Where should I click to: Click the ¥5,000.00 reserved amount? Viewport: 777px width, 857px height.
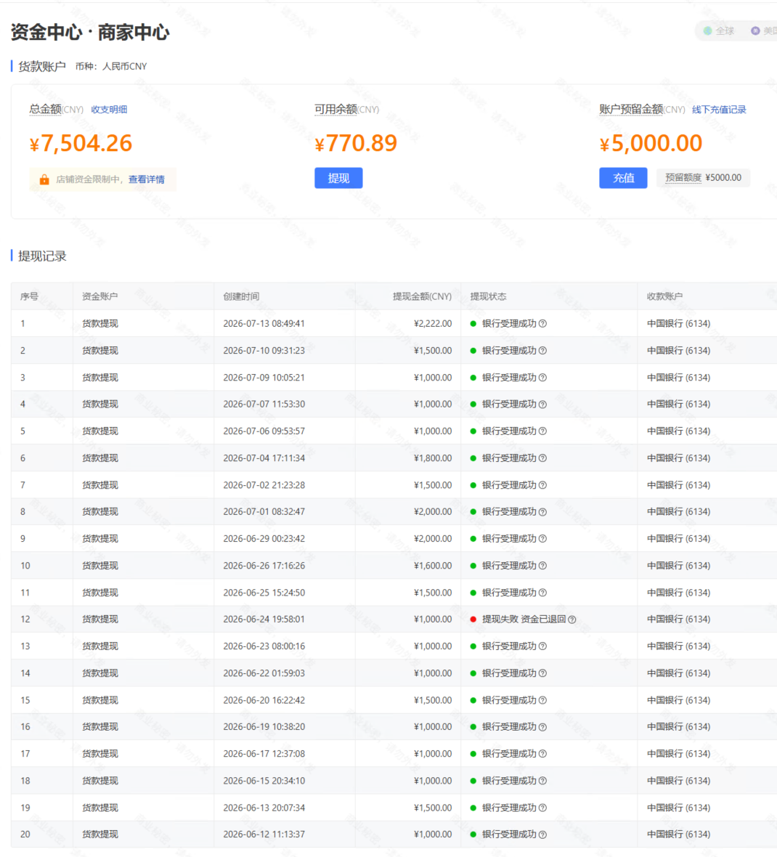[650, 143]
